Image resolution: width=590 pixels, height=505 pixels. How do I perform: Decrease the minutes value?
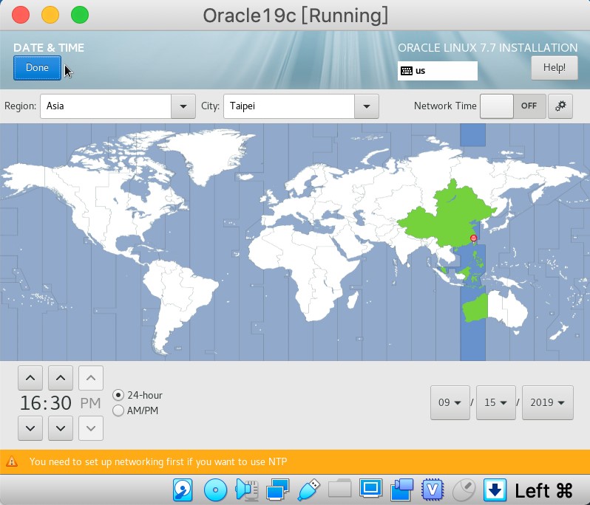(x=61, y=428)
